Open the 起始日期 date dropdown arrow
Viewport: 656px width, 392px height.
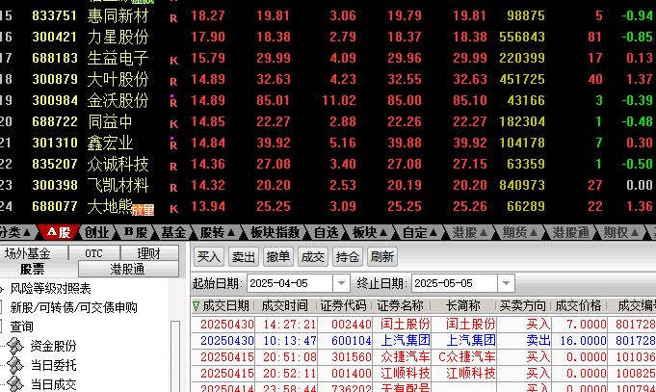[x=341, y=283]
